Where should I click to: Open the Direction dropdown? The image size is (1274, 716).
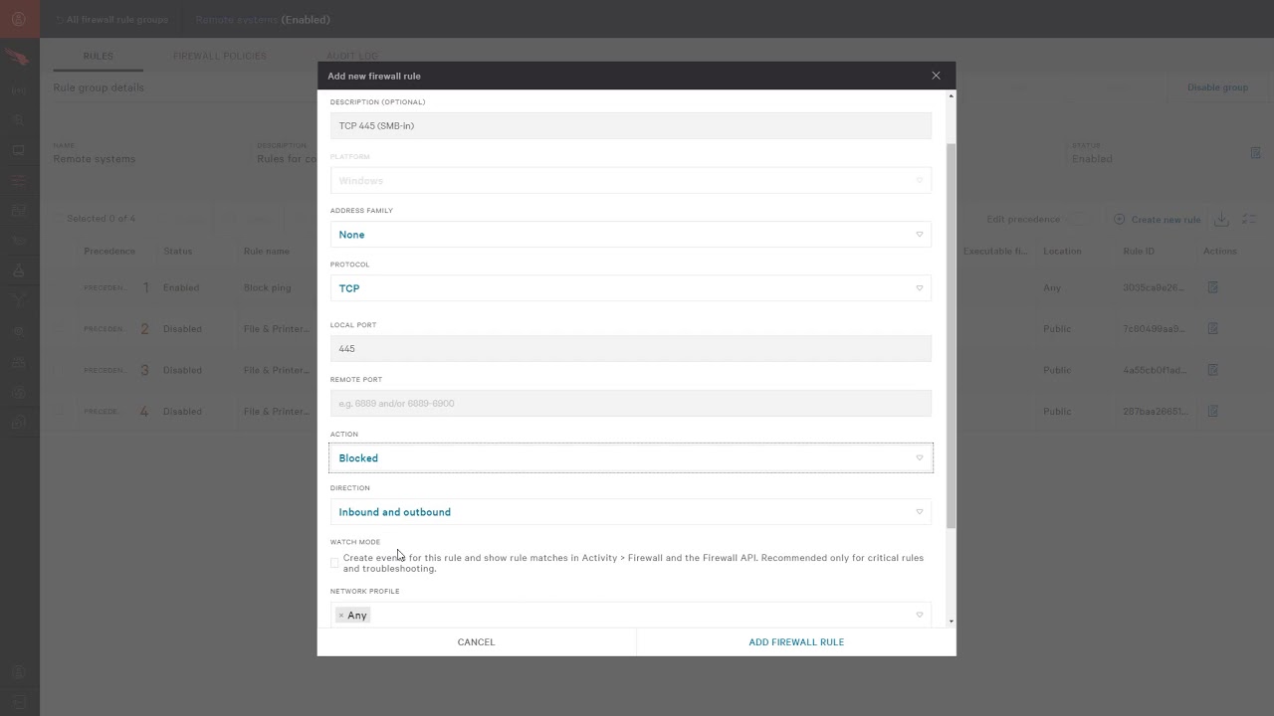(x=631, y=512)
